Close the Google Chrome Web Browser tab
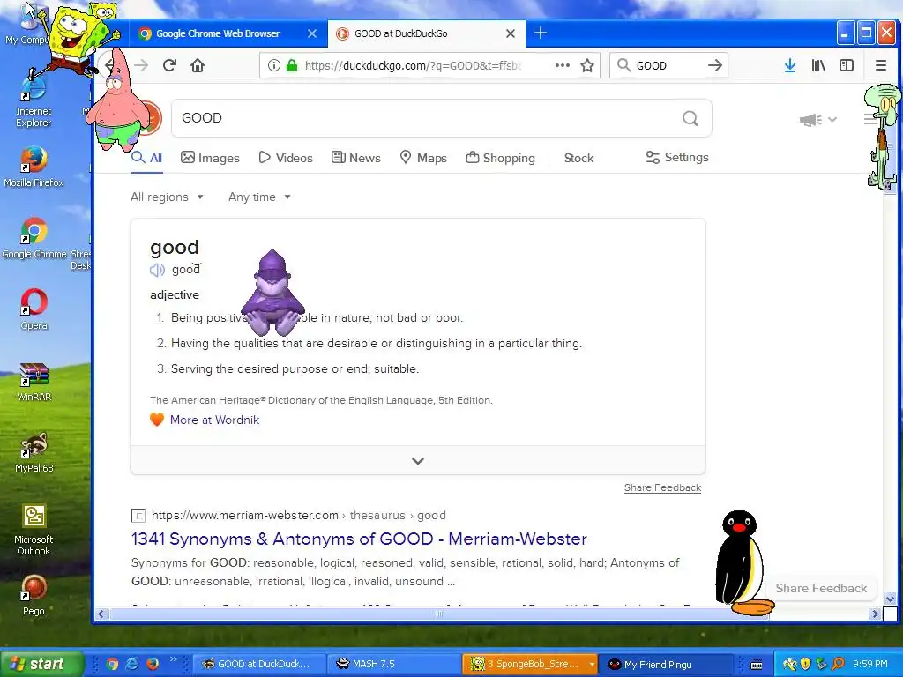This screenshot has height=677, width=903. (x=311, y=33)
